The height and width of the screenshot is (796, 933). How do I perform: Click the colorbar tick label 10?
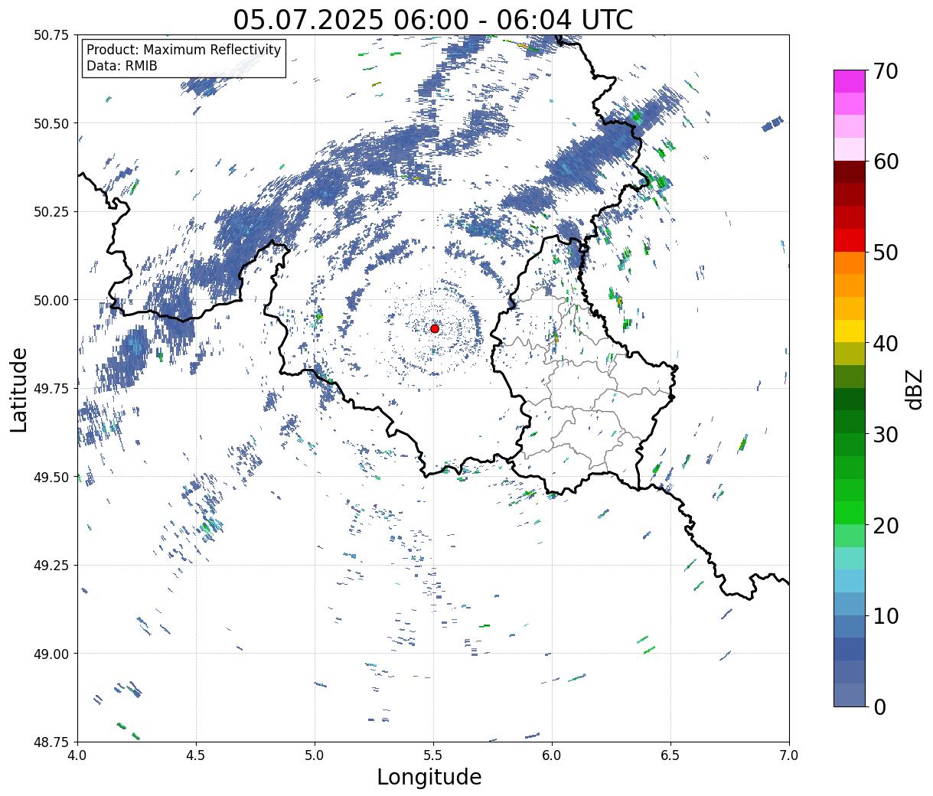886,616
